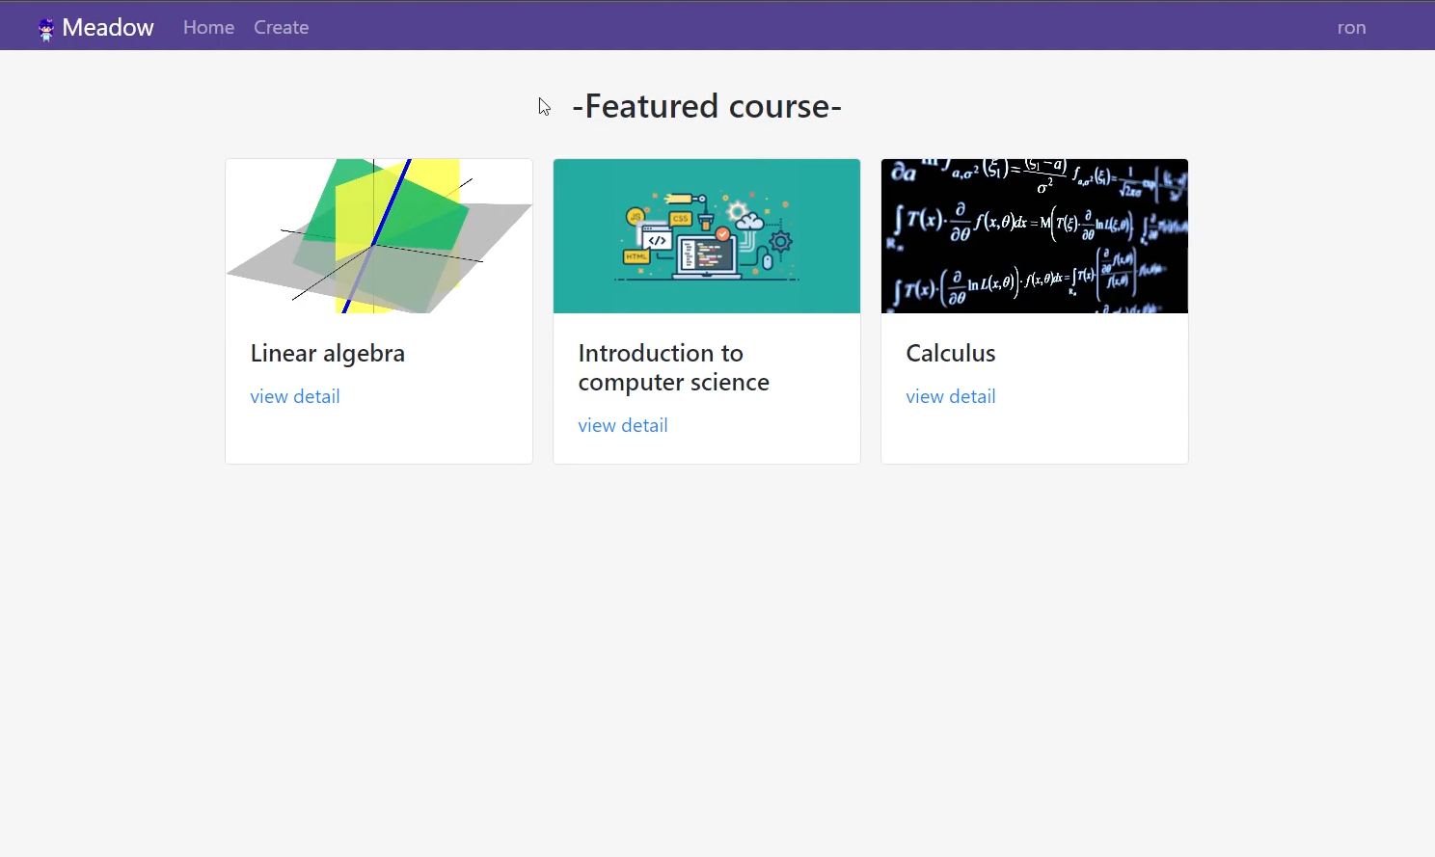Viewport: 1435px width, 857px height.
Task: Open view detail for Linear algebra
Action: (x=295, y=397)
